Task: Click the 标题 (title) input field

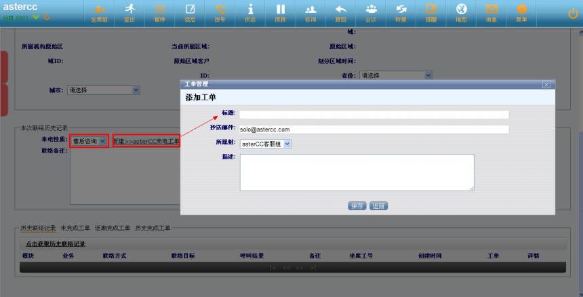Action: coord(374,115)
